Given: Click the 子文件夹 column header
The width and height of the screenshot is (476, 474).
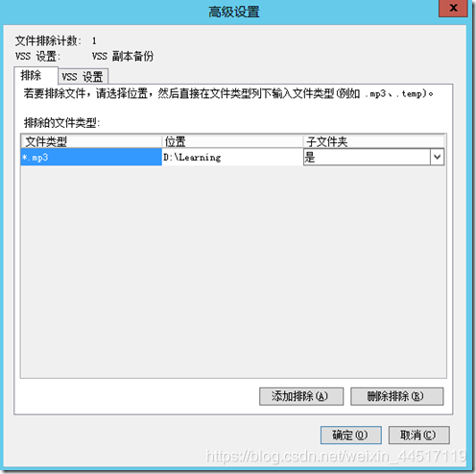Looking at the screenshot, I should 373,141.
